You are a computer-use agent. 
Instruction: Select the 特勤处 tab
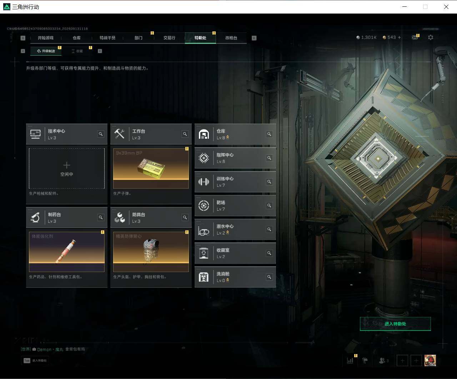click(200, 38)
